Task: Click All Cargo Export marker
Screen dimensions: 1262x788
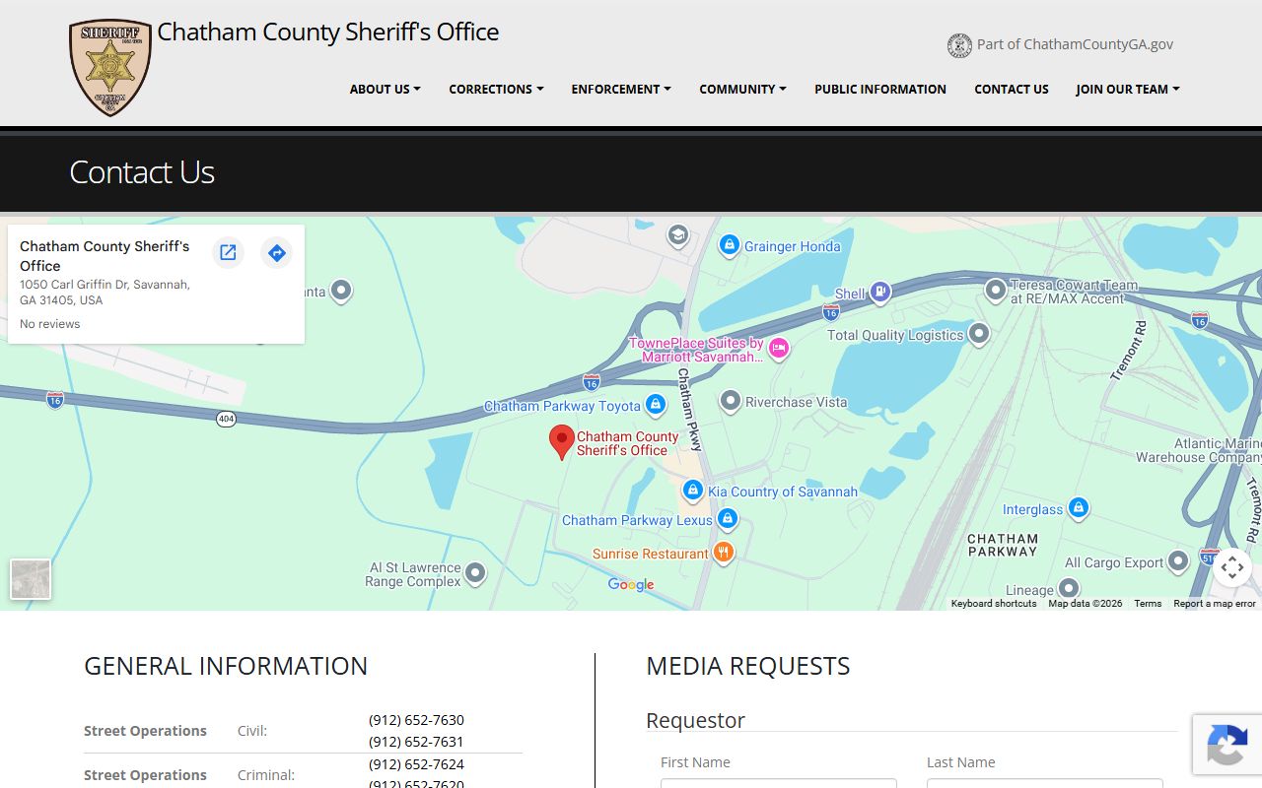Action: (1178, 561)
